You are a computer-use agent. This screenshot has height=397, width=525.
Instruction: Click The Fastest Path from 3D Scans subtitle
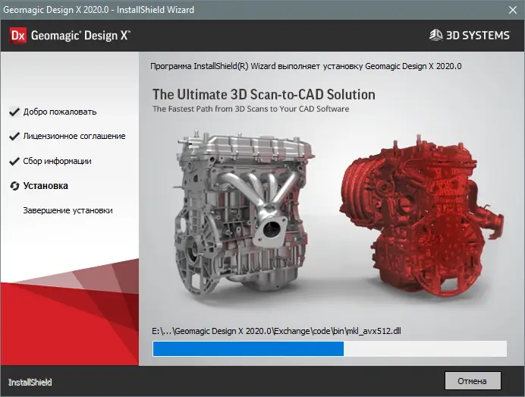click(x=251, y=109)
